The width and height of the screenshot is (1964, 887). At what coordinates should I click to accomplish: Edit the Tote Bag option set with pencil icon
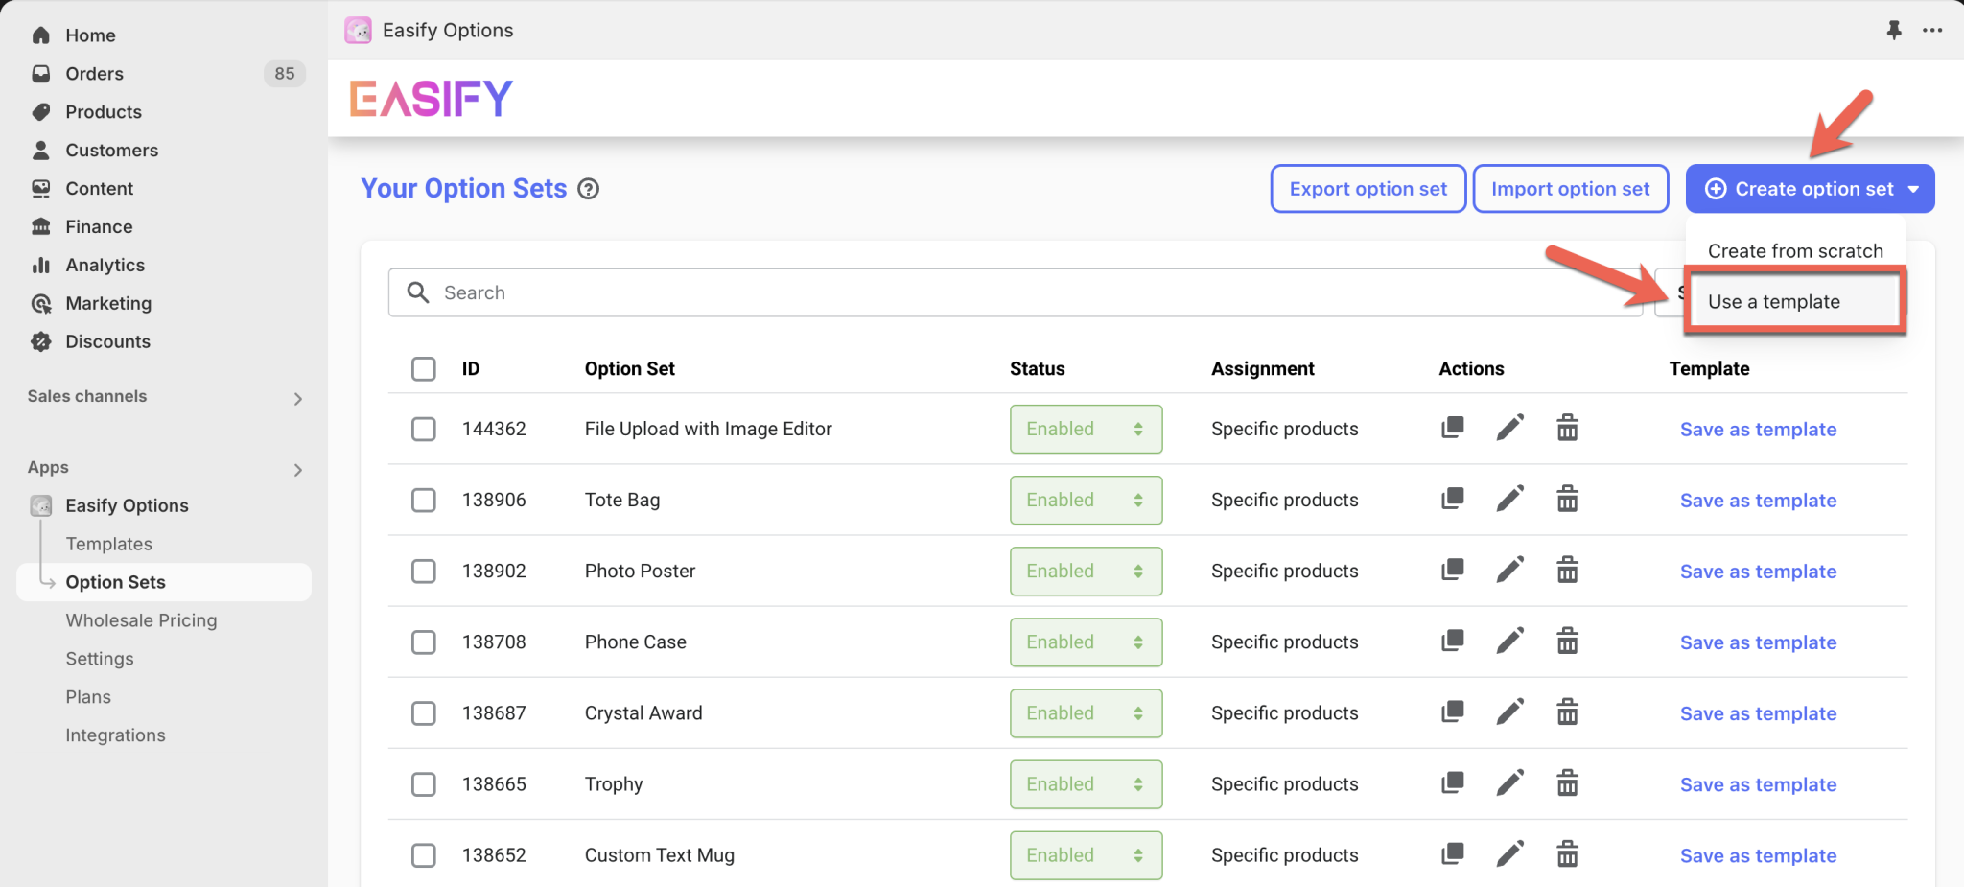[x=1508, y=499]
